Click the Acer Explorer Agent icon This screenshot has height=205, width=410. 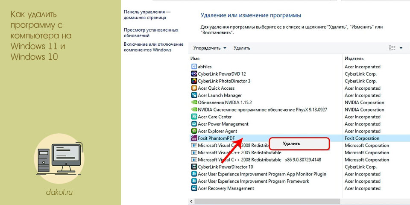point(194,131)
